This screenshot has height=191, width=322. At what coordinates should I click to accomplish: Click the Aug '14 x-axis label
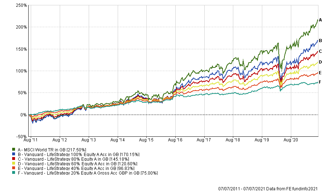click(x=117, y=140)
